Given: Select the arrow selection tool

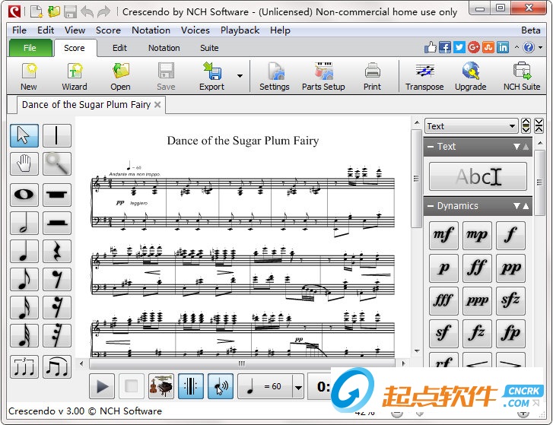Looking at the screenshot, I should tap(24, 135).
